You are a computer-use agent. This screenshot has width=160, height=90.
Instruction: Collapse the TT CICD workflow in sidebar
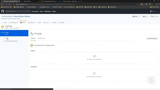coord(1,32)
